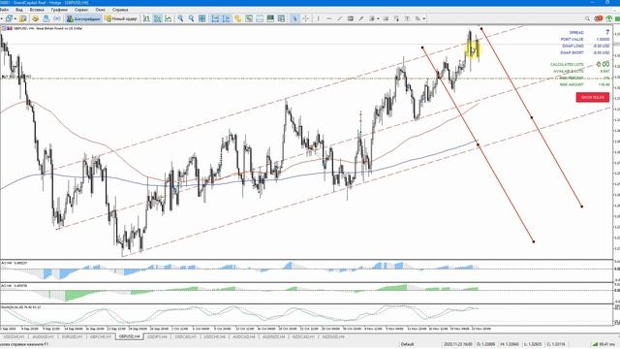Viewport: 620px width, 349px height.
Task: Click the SPREAD value 7 in panel
Action: [x=607, y=32]
